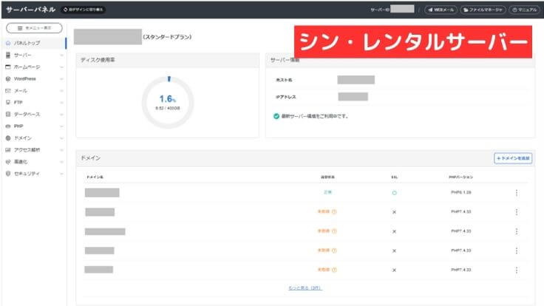This screenshot has height=306, width=544.
Task: Click the 1.6% disk usage value
Action: pyautogui.click(x=168, y=99)
